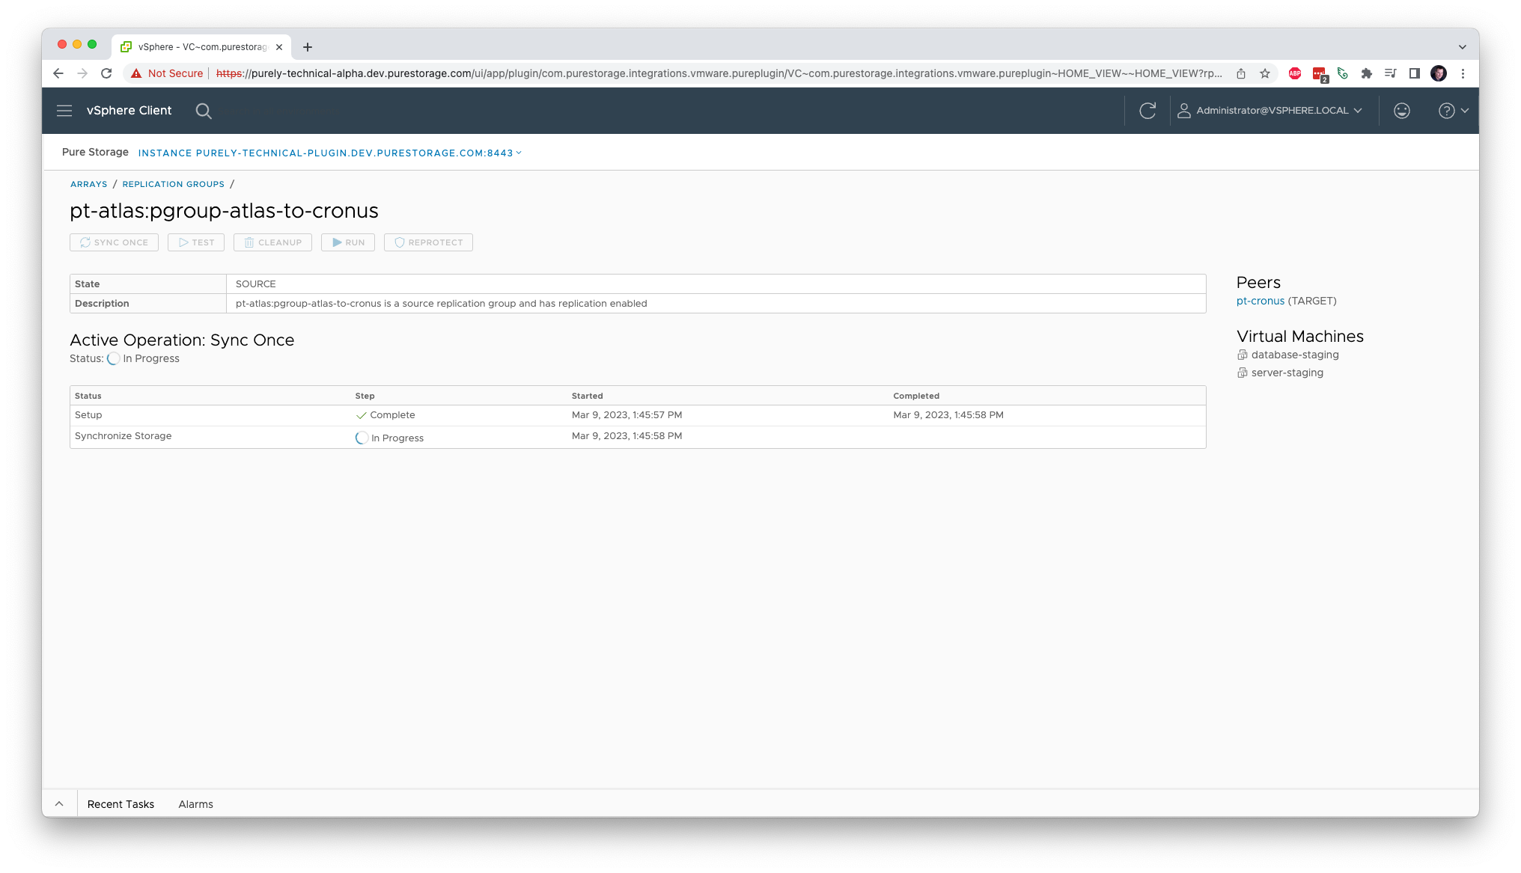Open the help question mark menu

point(1453,111)
